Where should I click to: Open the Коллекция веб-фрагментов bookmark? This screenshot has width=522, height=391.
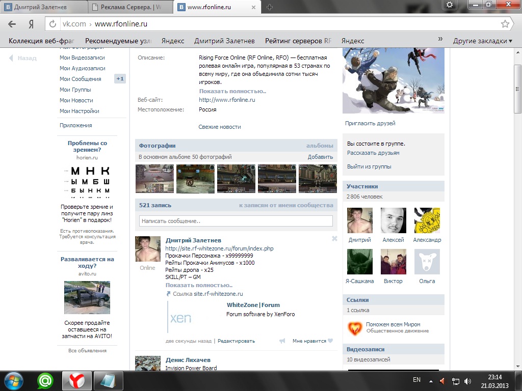41,41
